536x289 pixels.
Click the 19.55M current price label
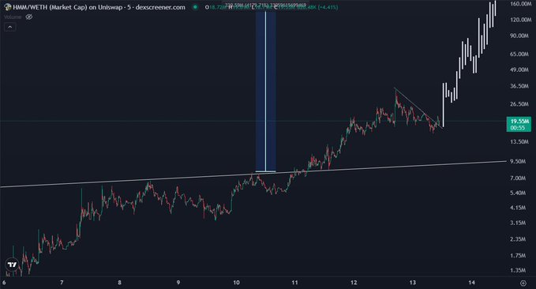coord(519,125)
